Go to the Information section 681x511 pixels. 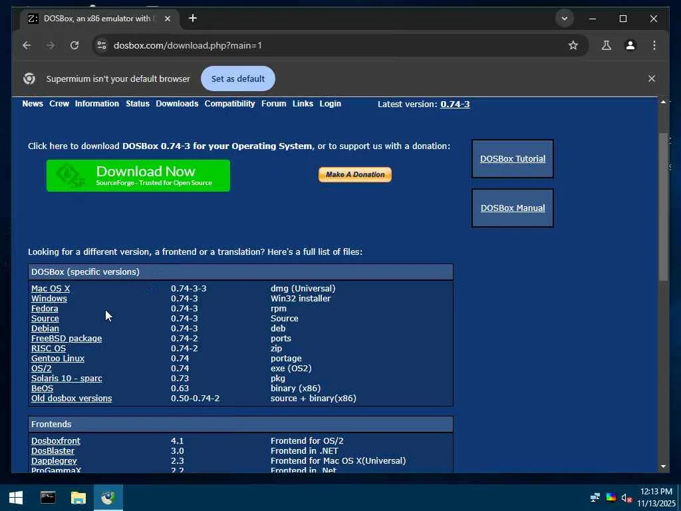click(97, 104)
